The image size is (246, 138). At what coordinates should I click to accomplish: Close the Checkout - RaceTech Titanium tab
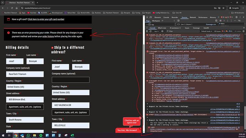(x=33, y=2)
